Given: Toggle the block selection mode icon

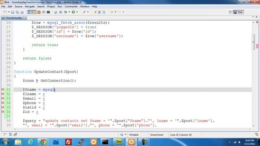Looking at the screenshot, I should tap(99, 12).
